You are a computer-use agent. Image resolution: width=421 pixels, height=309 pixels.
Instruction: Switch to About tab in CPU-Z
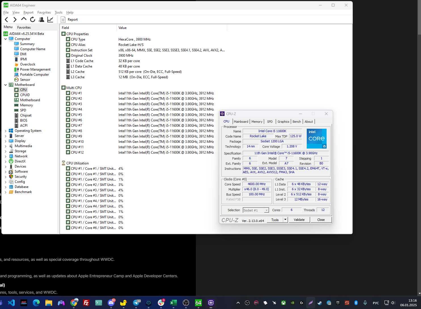(309, 122)
